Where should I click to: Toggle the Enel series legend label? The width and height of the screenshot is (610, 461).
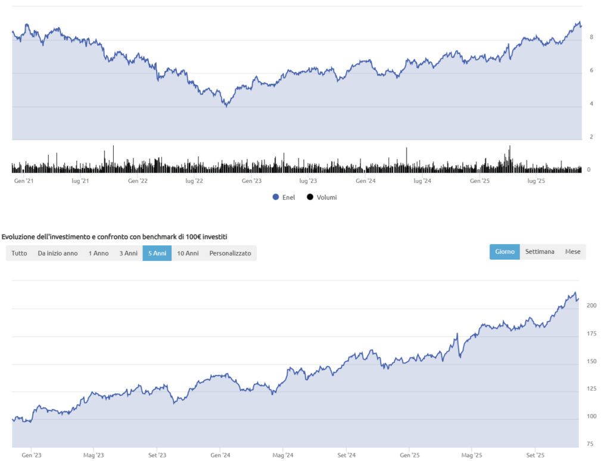288,197
